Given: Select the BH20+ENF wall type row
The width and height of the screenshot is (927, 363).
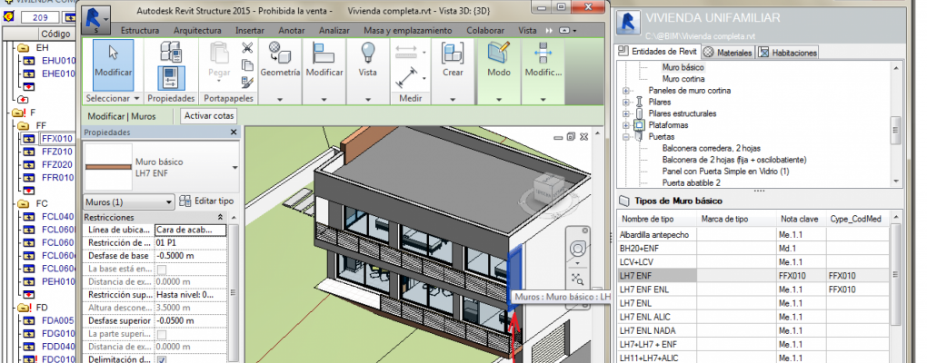Looking at the screenshot, I should (754, 248).
